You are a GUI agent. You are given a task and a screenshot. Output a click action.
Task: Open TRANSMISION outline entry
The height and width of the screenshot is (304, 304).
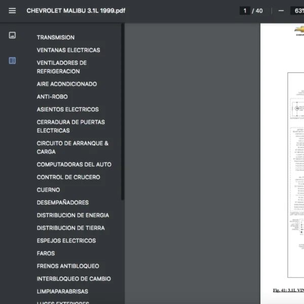pyautogui.click(x=56, y=37)
